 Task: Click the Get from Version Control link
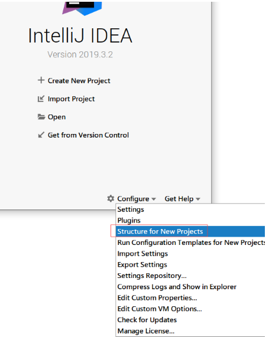pyautogui.click(x=88, y=135)
